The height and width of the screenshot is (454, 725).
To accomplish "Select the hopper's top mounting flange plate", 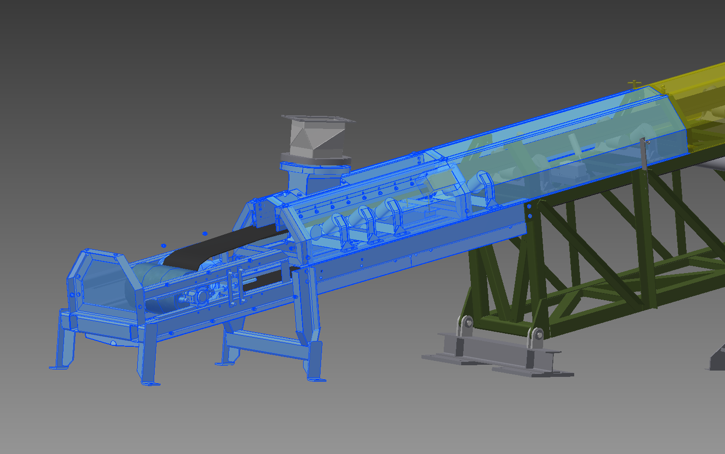I will (x=318, y=118).
